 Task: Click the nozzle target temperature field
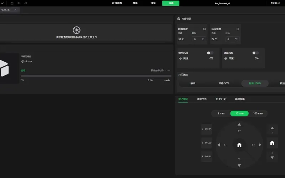199,39
